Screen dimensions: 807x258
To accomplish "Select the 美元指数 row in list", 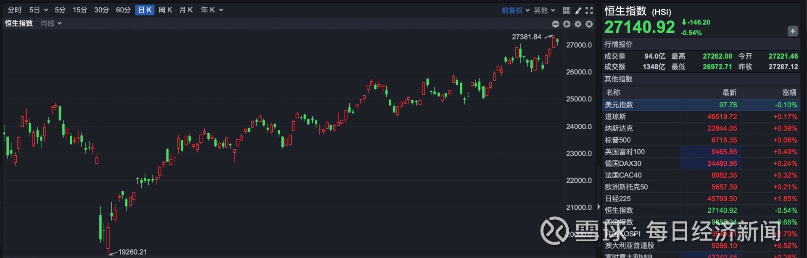I will pyautogui.click(x=701, y=105).
